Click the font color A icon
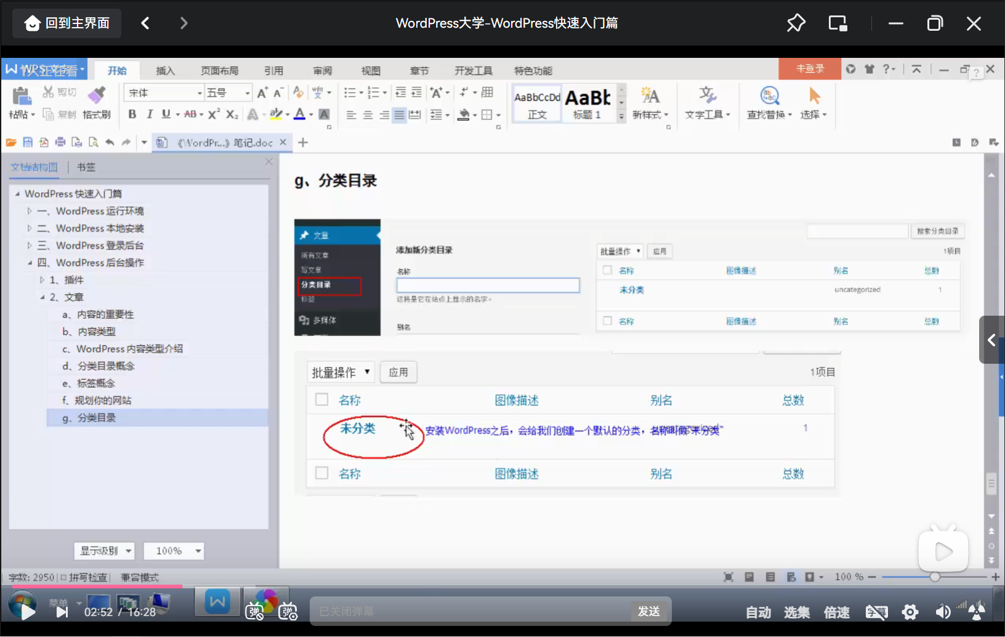Viewport: 1005px width, 637px height. (x=300, y=114)
